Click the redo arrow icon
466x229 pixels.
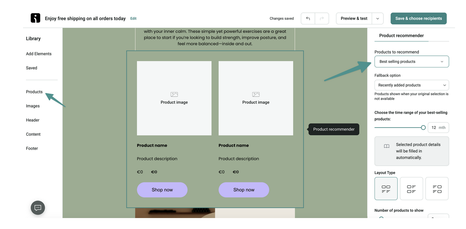click(322, 18)
